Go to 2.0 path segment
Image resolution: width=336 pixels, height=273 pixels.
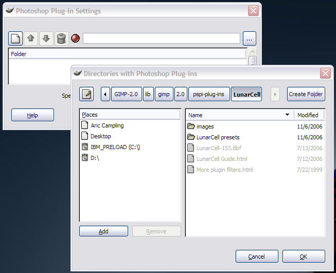pos(181,94)
